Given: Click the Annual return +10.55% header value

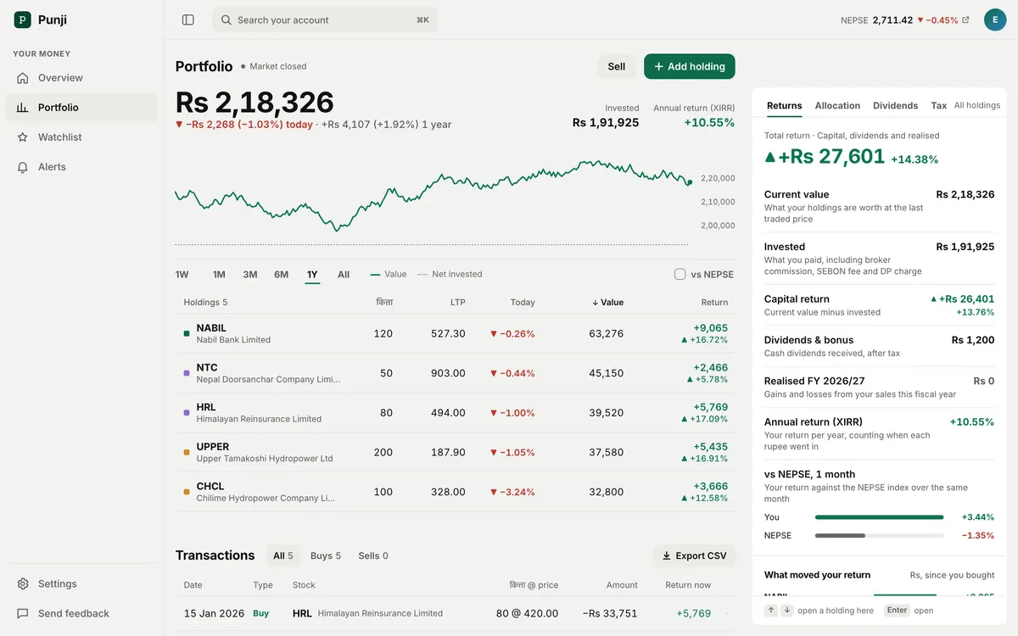Looking at the screenshot, I should click(x=709, y=123).
